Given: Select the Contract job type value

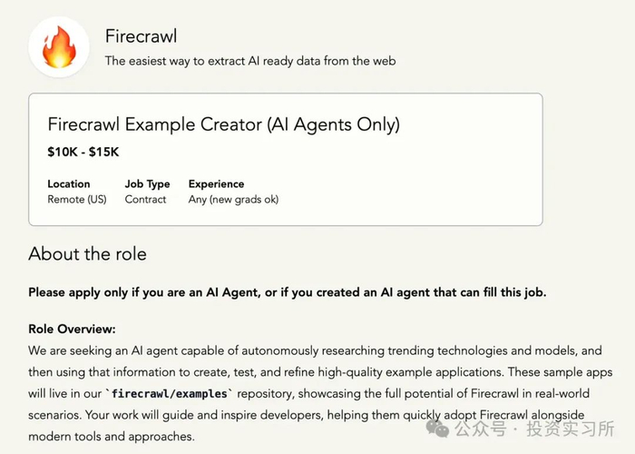Looking at the screenshot, I should click(145, 199).
